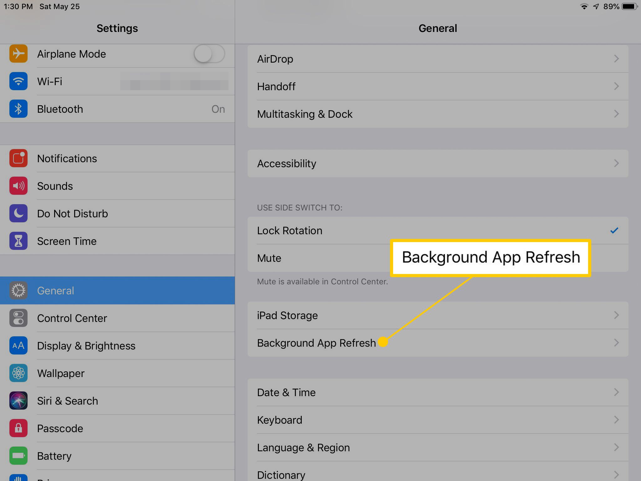Tap the iPad Storage label
The width and height of the screenshot is (641, 481).
[x=287, y=316]
